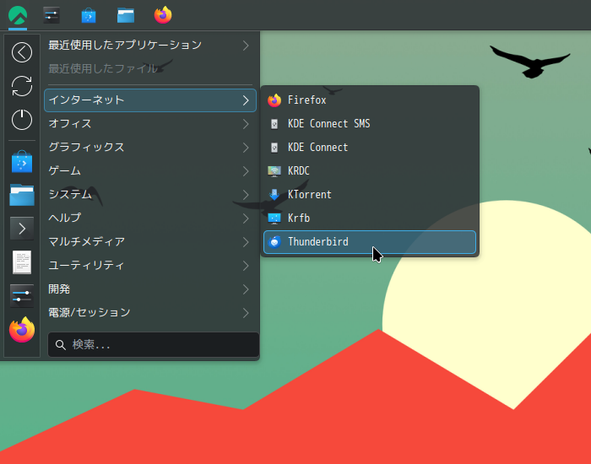This screenshot has width=591, height=464.
Task: Open Discover from the launcher favorites sidebar
Action: [22, 162]
